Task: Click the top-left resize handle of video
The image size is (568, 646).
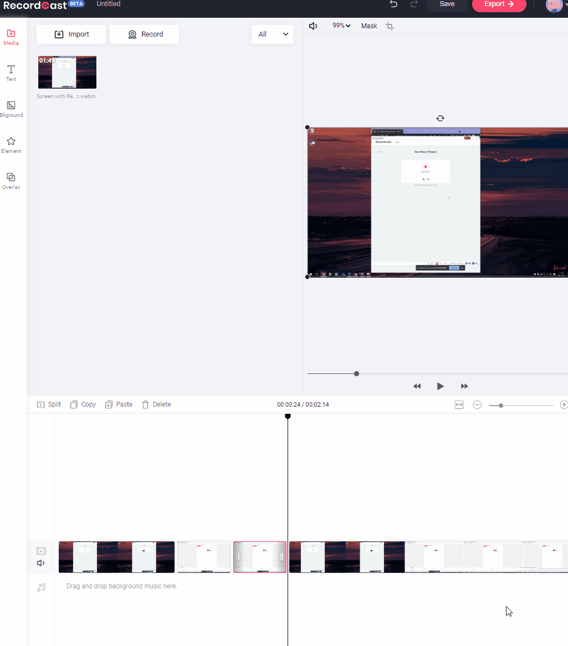Action: (308, 127)
